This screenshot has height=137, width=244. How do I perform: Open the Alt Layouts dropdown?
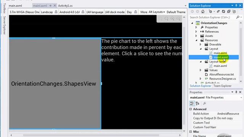click(157, 12)
